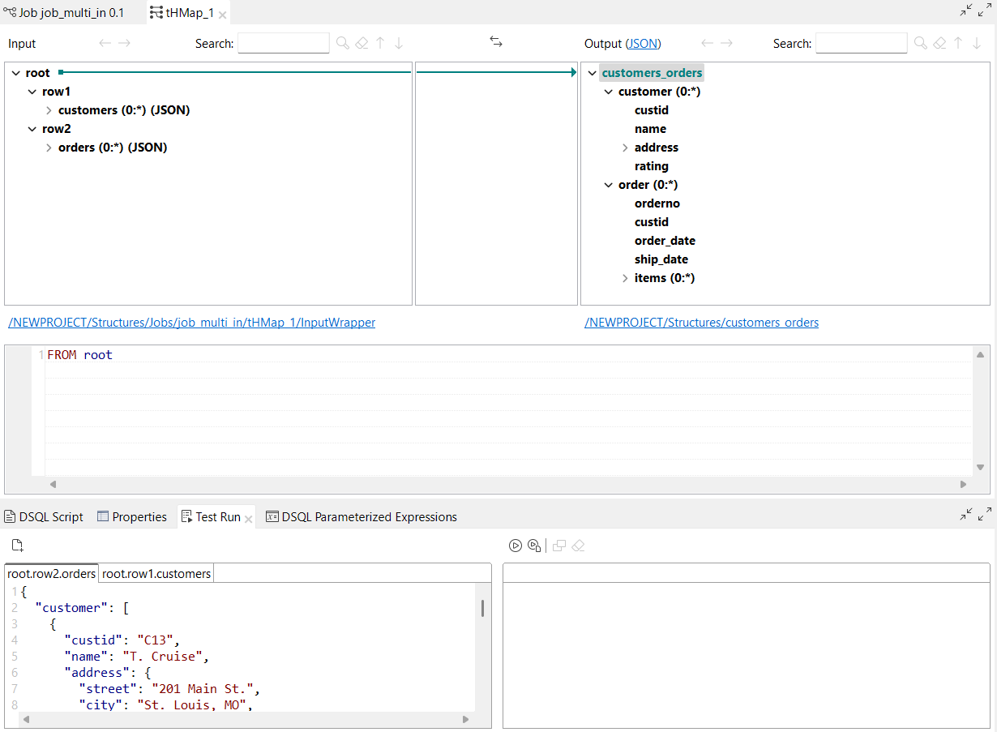Jump to previous Input search match
The image size is (997, 732).
click(380, 43)
